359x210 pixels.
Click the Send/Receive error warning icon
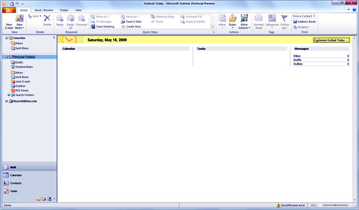[278, 206]
